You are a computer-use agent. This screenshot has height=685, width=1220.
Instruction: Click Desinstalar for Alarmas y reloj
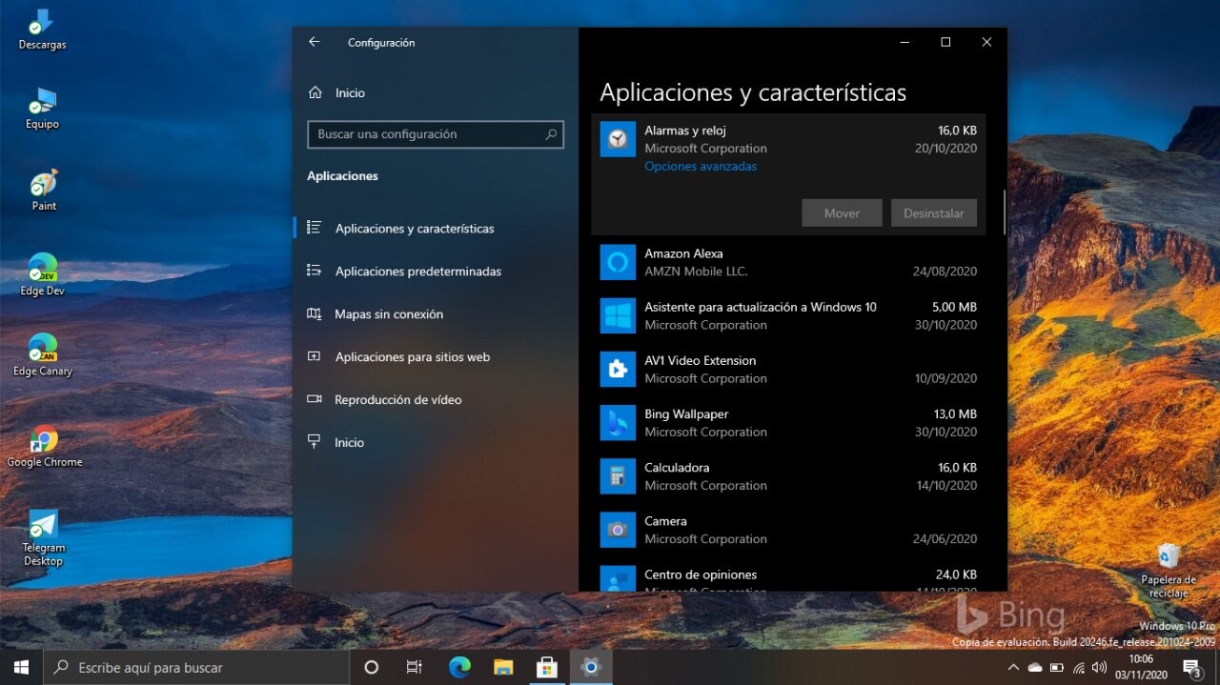pos(933,212)
